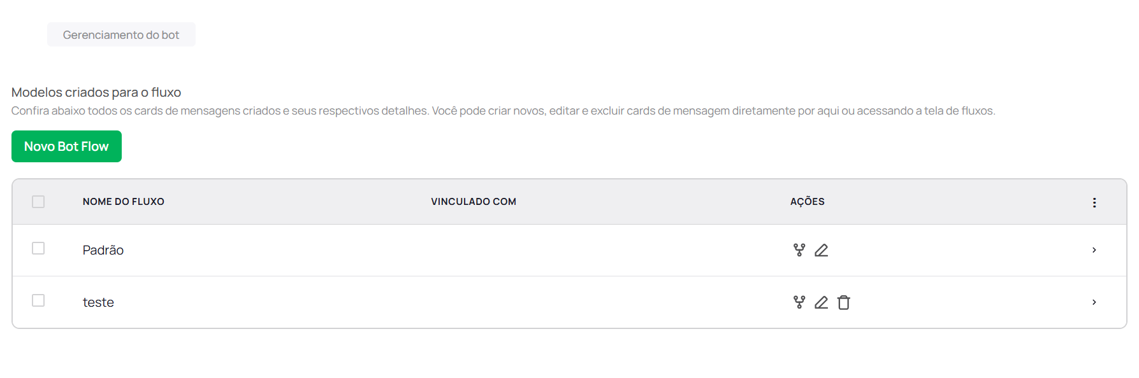Viewport: 1139px width, 378px height.
Task: Switch to Gerenciamento do bot tab
Action: point(121,35)
